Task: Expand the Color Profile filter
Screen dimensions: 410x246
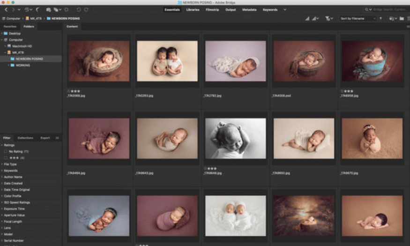Action: (x=2, y=196)
